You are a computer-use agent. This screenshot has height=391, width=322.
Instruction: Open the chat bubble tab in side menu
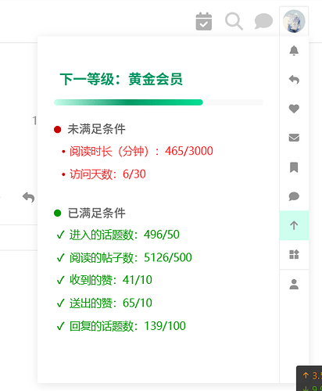pyautogui.click(x=294, y=196)
